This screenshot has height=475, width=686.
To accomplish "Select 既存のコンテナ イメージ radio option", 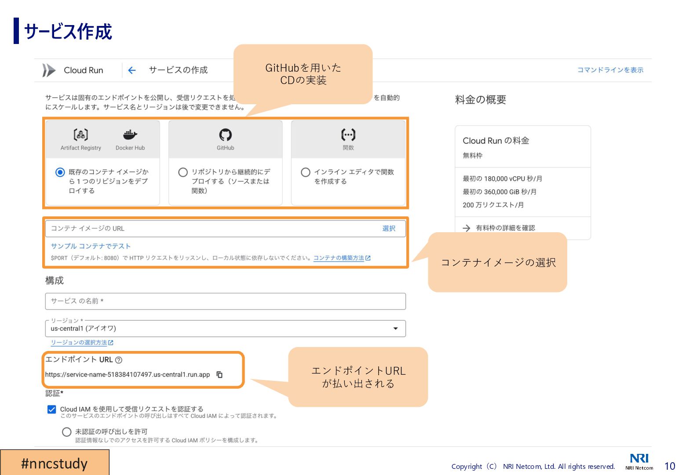I will pyautogui.click(x=60, y=172).
